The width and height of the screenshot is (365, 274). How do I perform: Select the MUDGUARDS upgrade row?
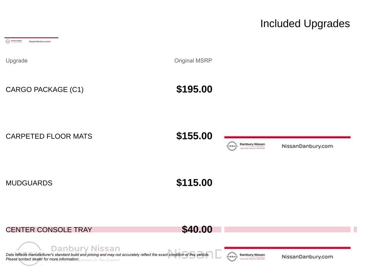click(109, 183)
